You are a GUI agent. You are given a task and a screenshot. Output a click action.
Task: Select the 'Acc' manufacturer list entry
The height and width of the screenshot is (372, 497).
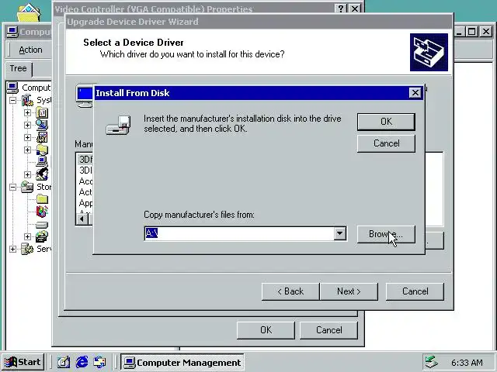(x=85, y=181)
